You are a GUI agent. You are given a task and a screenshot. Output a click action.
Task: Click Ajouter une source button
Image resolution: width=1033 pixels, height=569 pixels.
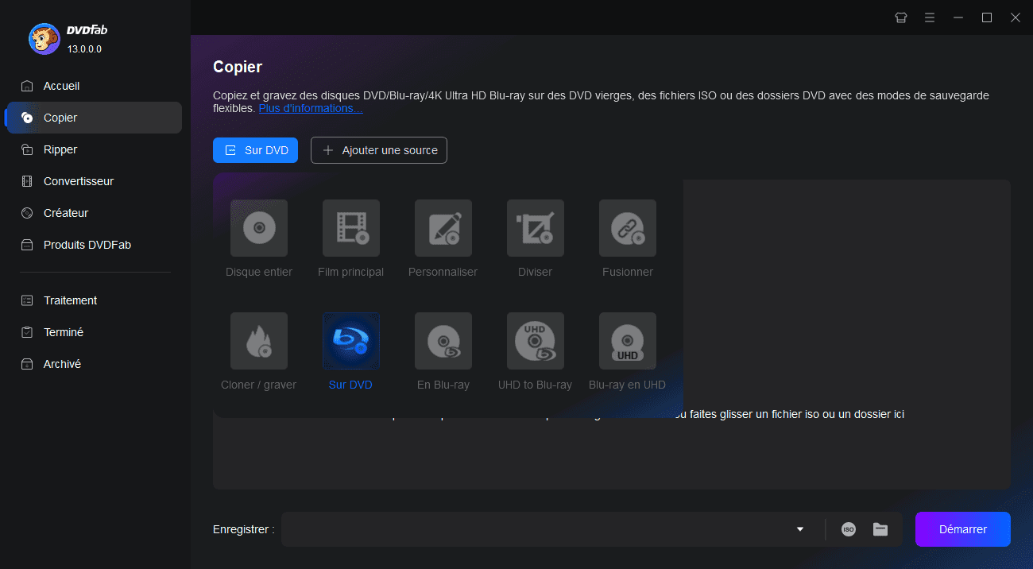[x=379, y=150]
